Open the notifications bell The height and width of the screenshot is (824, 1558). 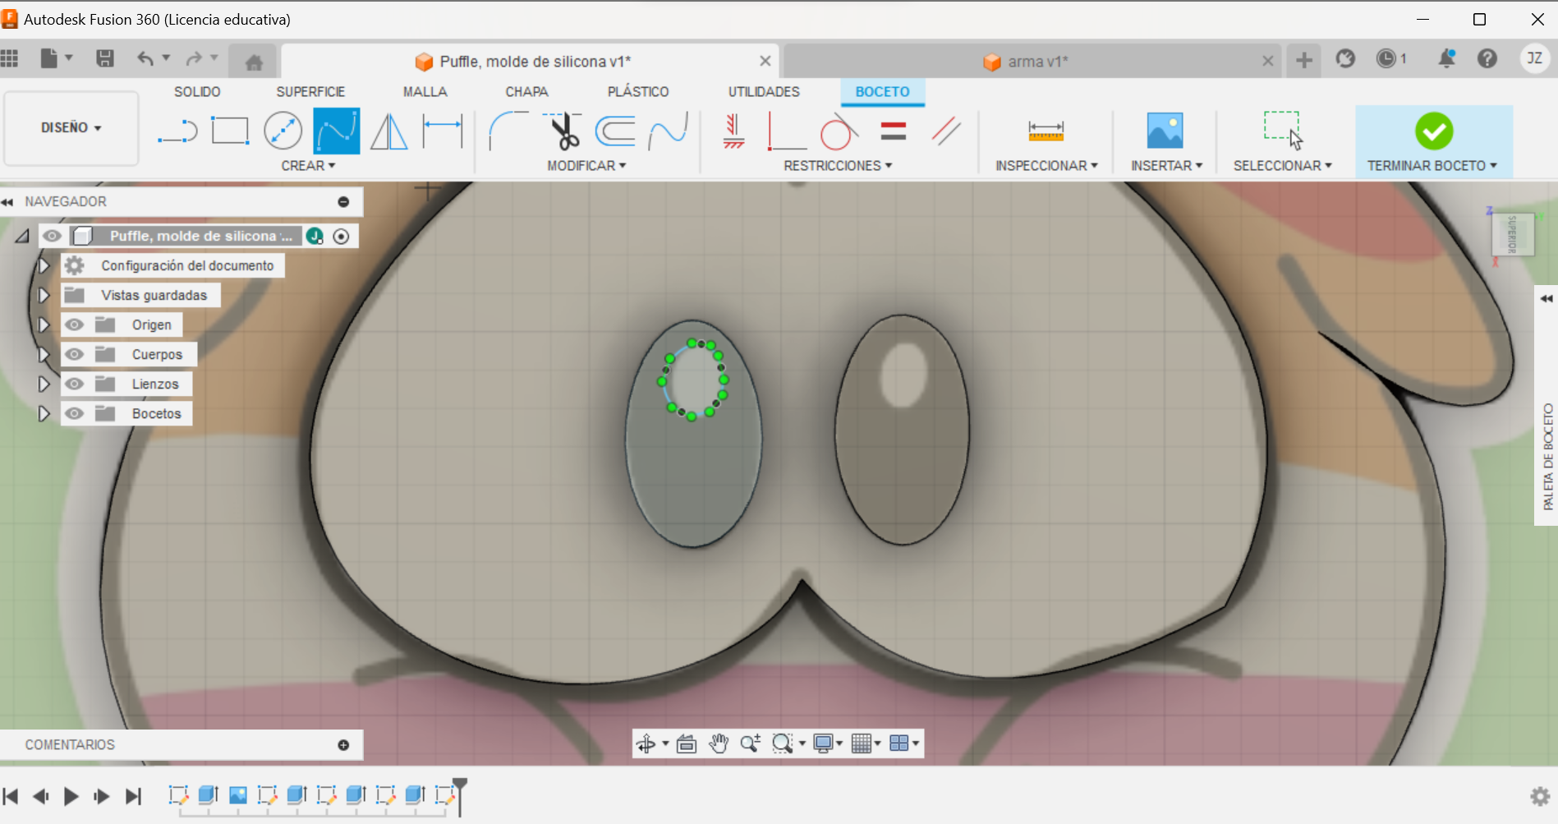(1446, 58)
